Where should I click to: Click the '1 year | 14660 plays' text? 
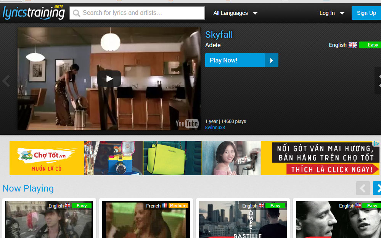225,121
